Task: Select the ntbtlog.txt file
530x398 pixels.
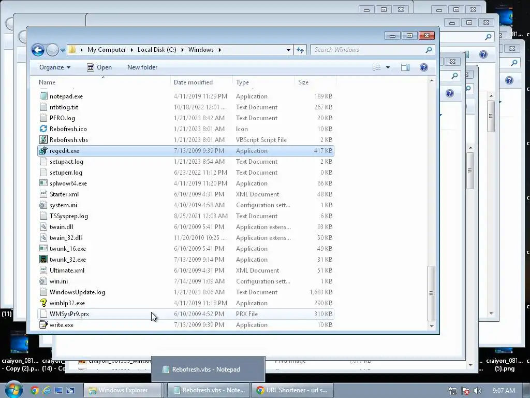Action: [186, 107]
